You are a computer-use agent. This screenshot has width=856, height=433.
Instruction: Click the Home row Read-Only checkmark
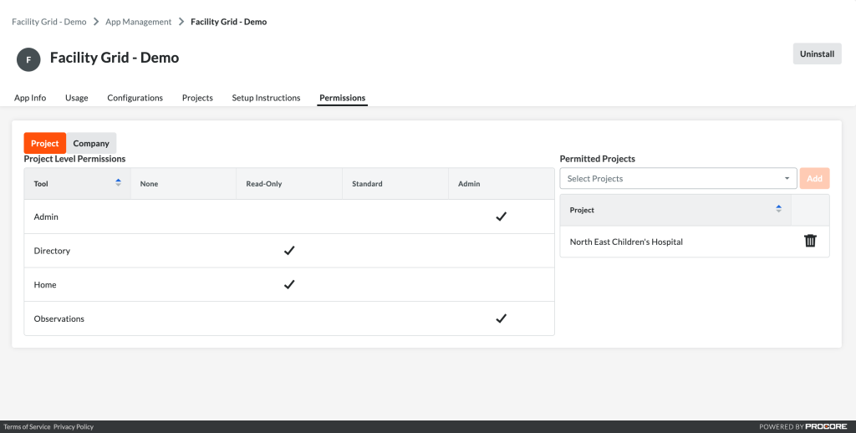click(288, 284)
